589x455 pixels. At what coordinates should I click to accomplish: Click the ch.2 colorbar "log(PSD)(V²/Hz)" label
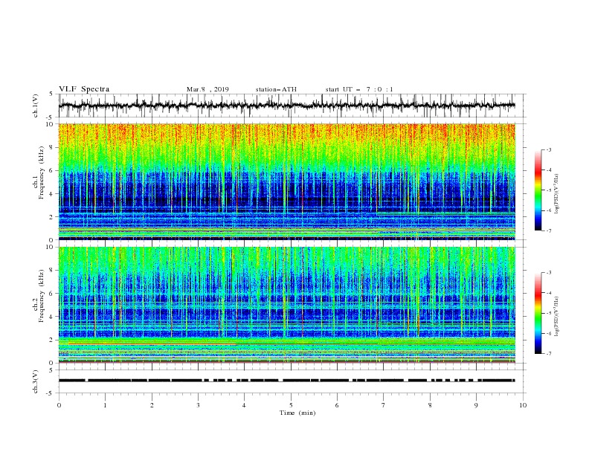coord(557,317)
